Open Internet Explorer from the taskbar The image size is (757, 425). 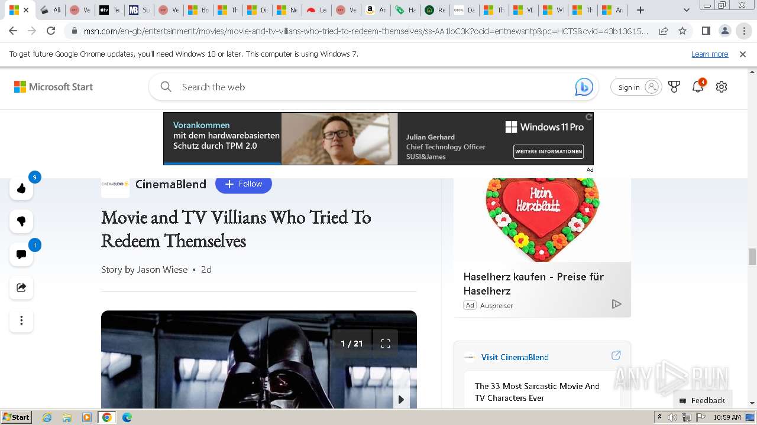(47, 417)
